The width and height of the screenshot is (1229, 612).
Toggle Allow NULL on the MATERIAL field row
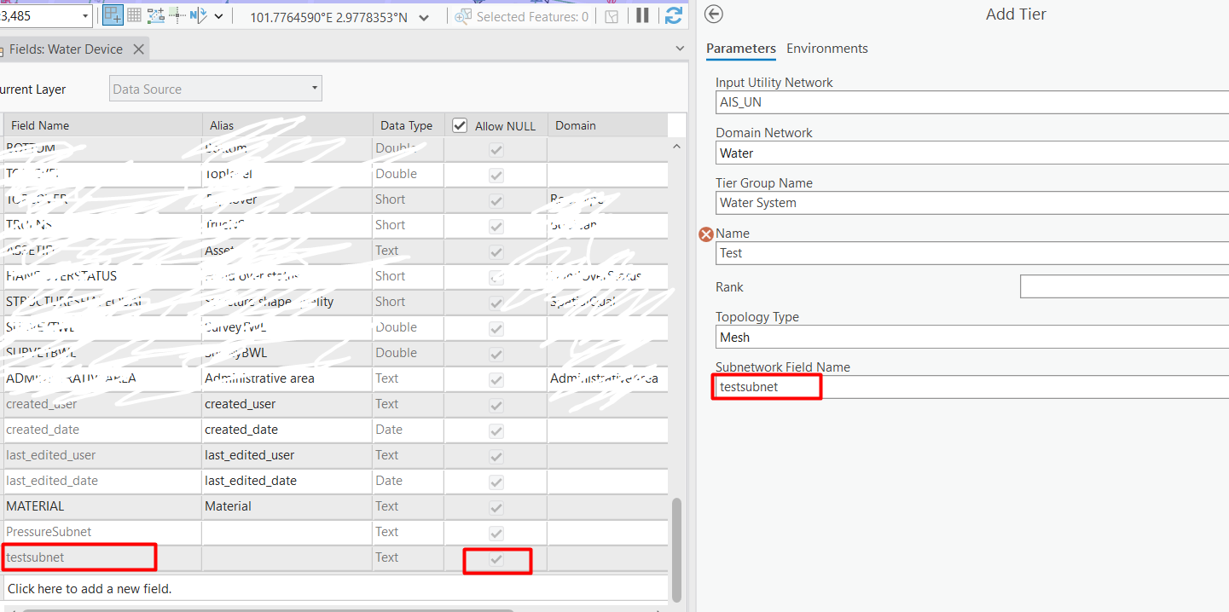[x=496, y=507]
